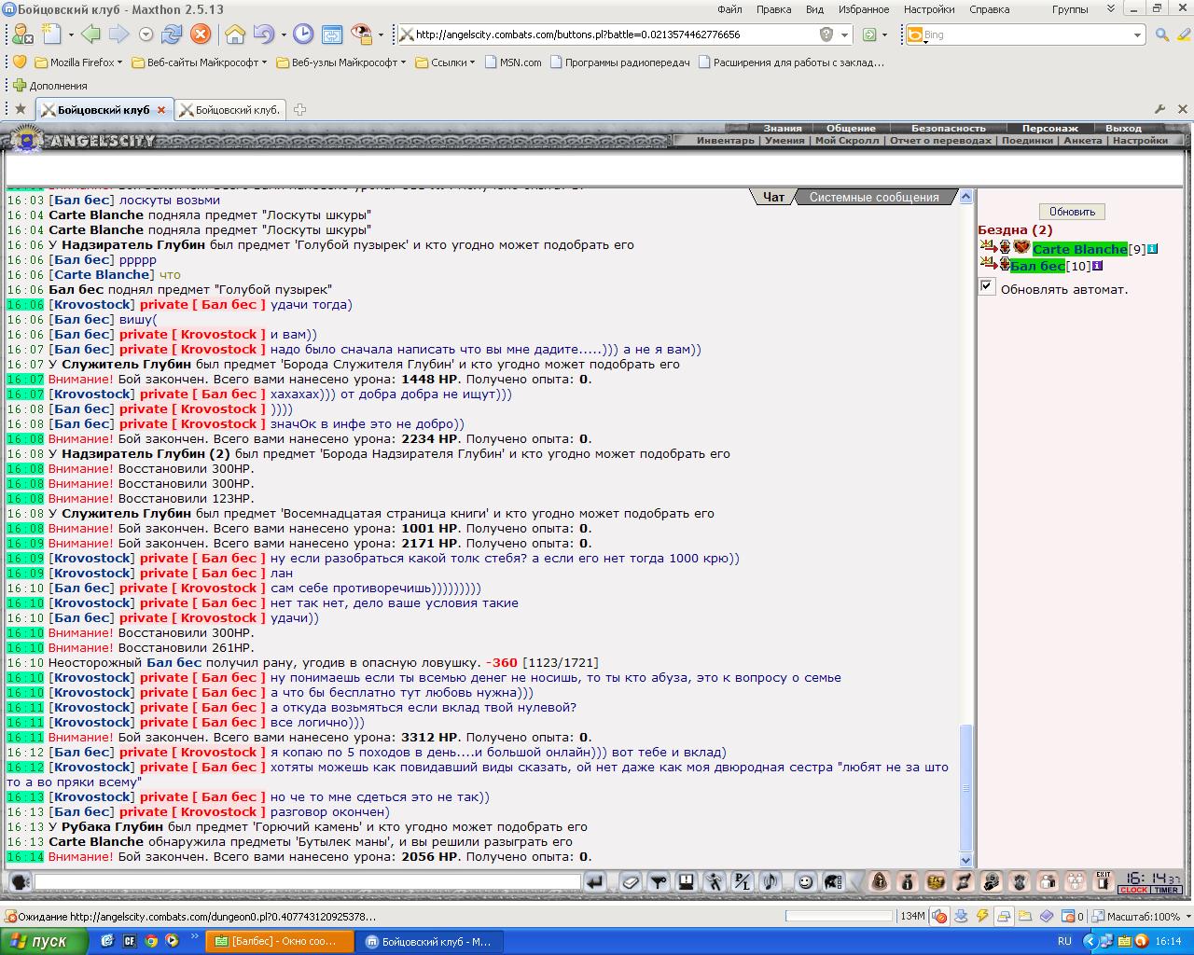The width and height of the screenshot is (1194, 955).
Task: Open the 'Настройки' browser menu
Action: 929,9
